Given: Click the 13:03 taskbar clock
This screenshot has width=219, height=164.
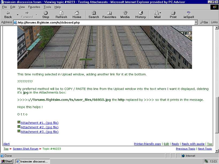Looking at the screenshot, I should (213, 162).
